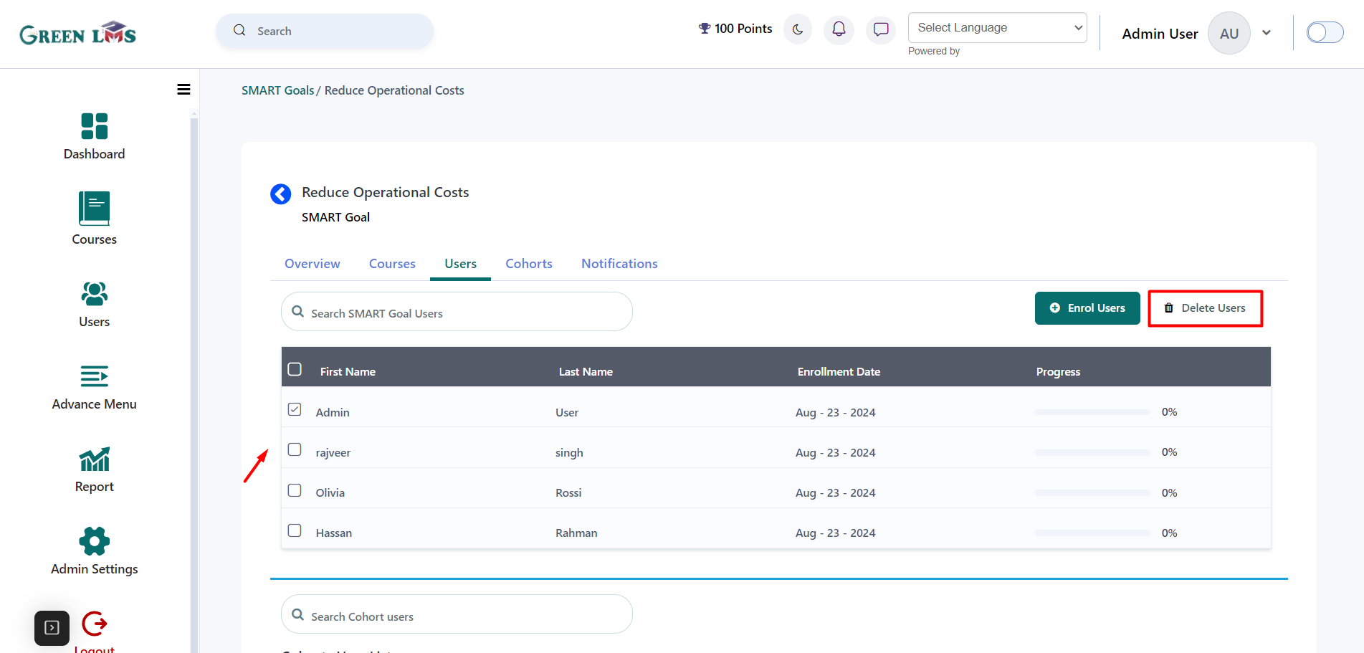Open the Advance Menu in the sidebar

click(x=94, y=387)
